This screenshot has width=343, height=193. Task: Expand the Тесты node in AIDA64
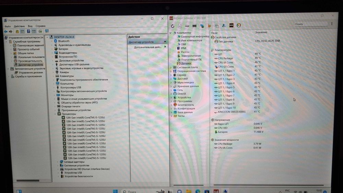pyautogui.click(x=171, y=116)
